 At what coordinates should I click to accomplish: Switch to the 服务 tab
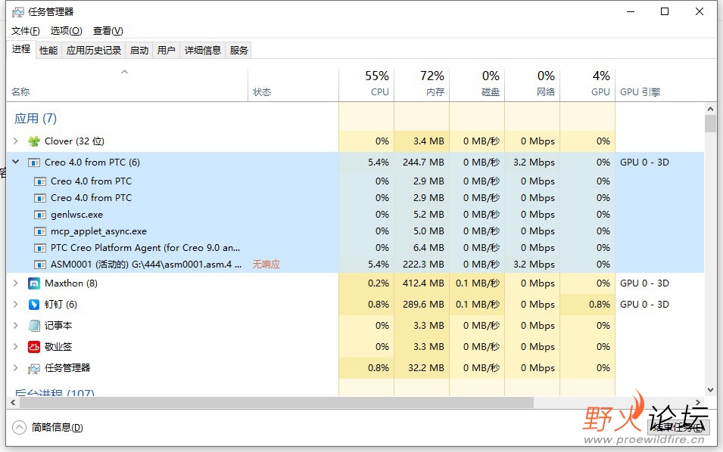(x=238, y=50)
